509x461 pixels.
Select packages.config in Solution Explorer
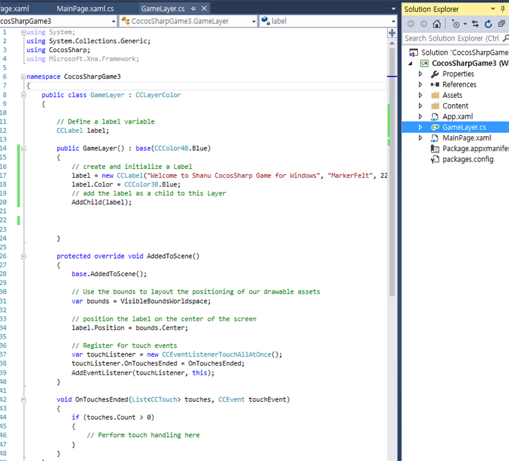coord(468,159)
